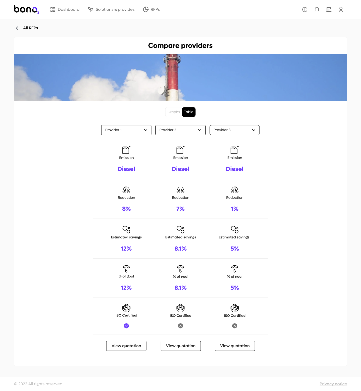Screen dimensions: 361x391
Task: Click the notification bell icon
Action: point(317,9)
